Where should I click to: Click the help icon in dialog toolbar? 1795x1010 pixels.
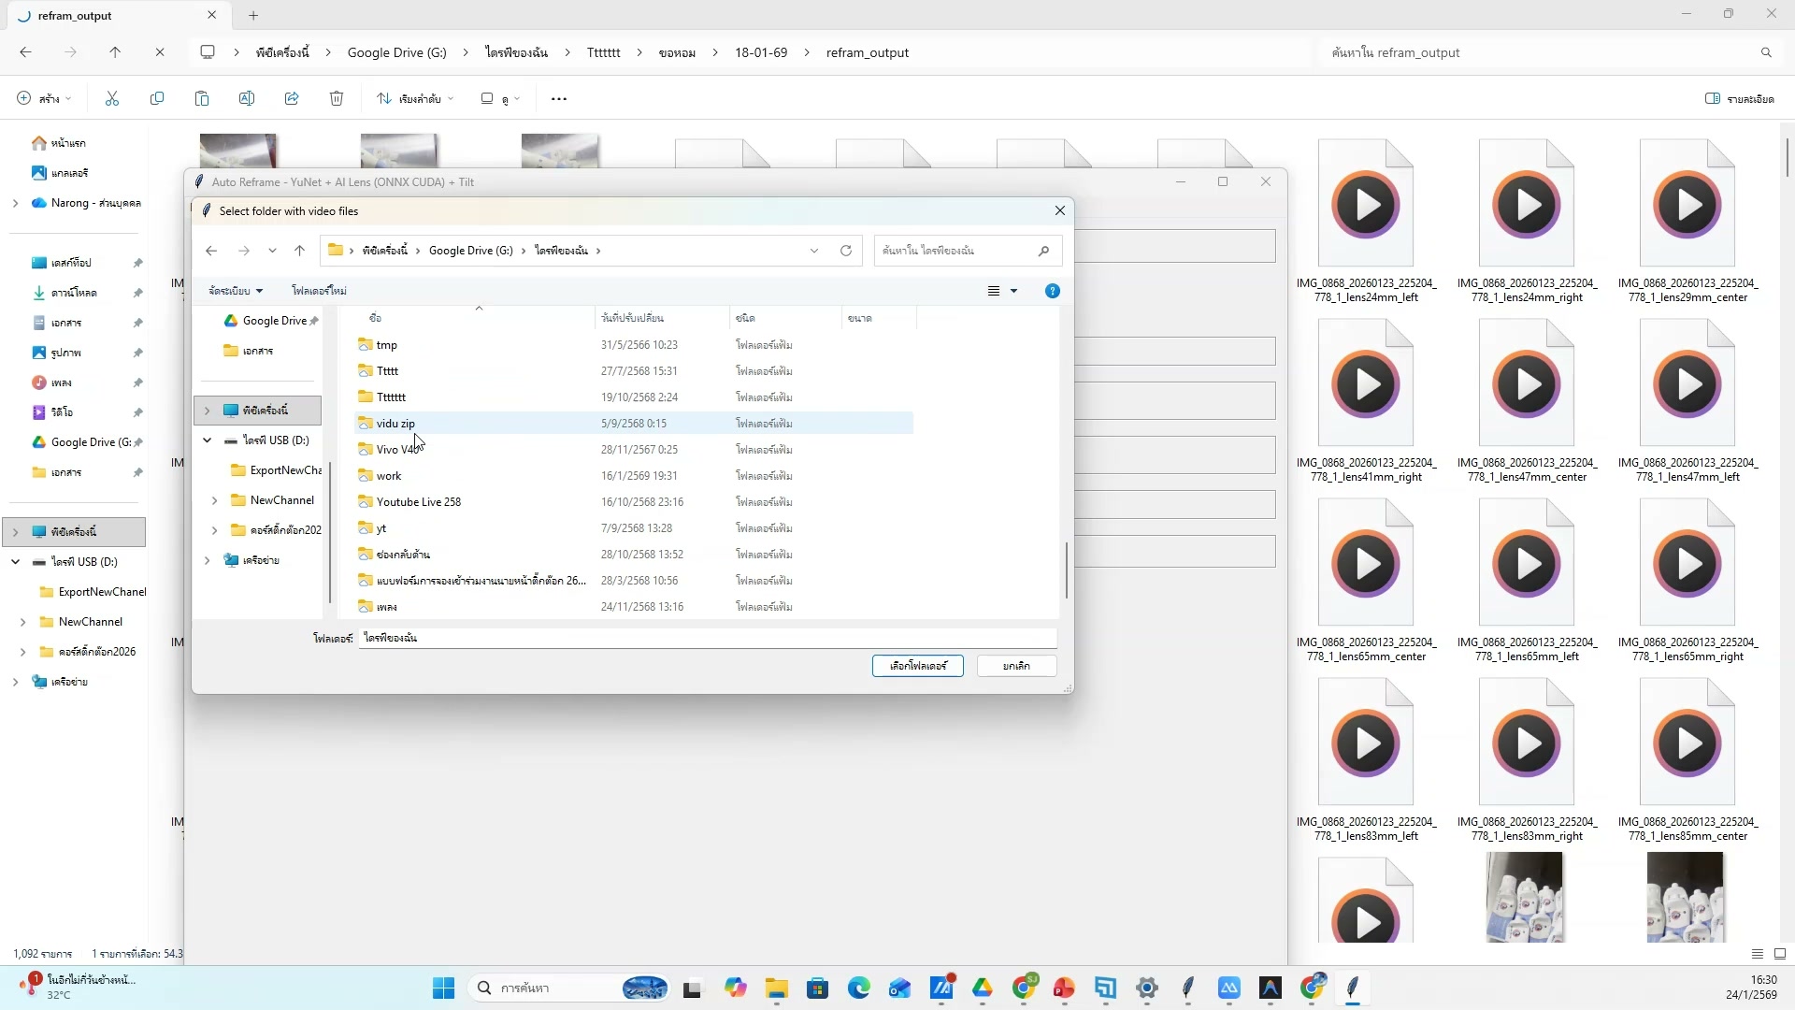(1052, 291)
